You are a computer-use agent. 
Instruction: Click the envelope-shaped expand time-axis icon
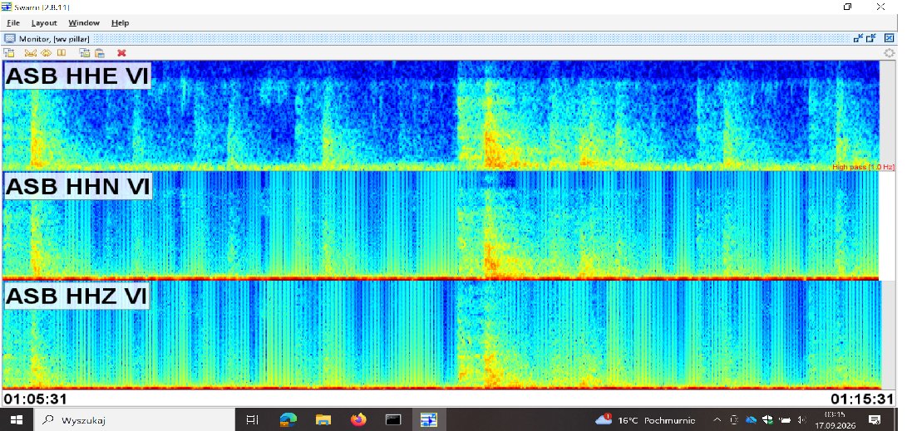click(x=31, y=52)
